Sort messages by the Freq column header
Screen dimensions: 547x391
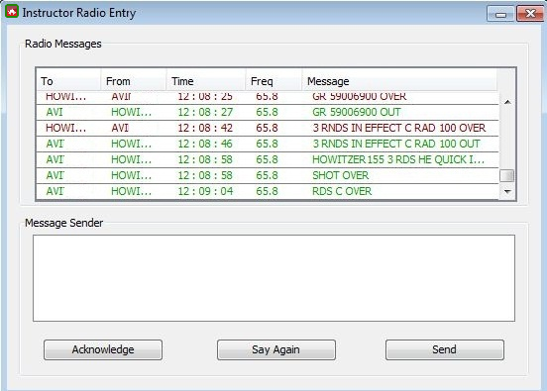click(273, 81)
